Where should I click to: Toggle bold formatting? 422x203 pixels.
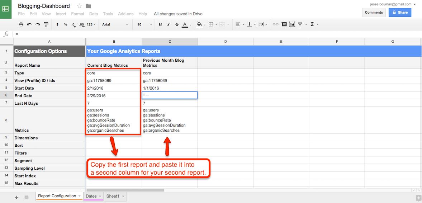[x=160, y=24]
